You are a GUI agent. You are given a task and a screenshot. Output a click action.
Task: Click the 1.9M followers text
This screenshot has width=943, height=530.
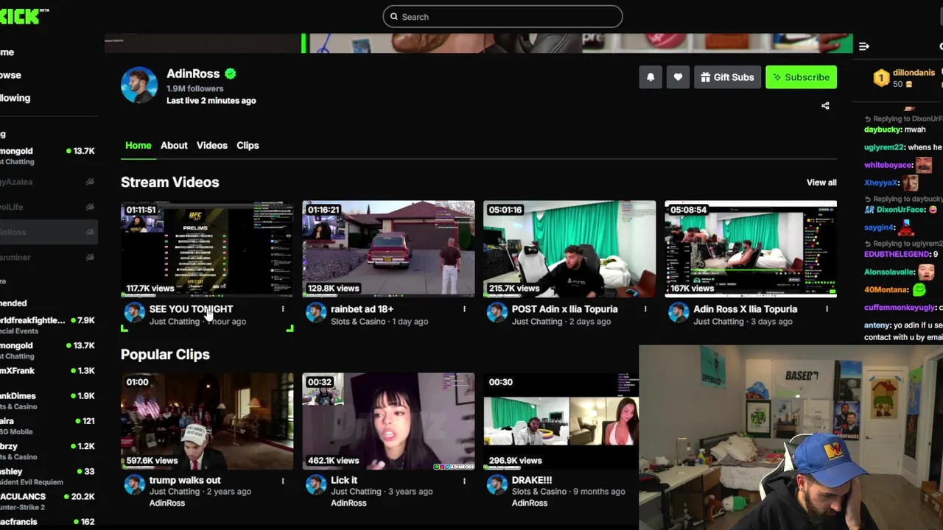coord(194,88)
